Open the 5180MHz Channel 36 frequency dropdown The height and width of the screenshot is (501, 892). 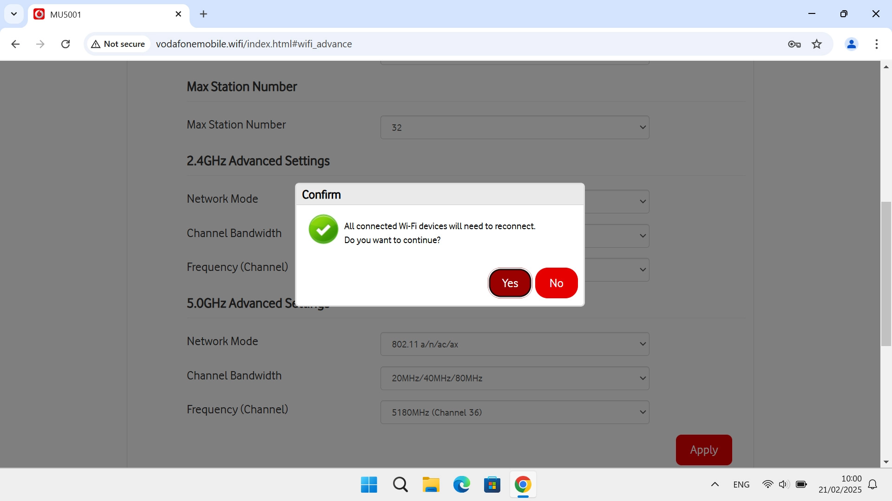[x=514, y=412]
